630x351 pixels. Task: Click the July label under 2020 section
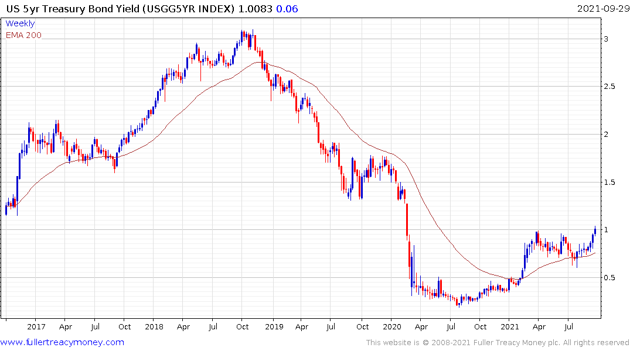click(x=451, y=326)
